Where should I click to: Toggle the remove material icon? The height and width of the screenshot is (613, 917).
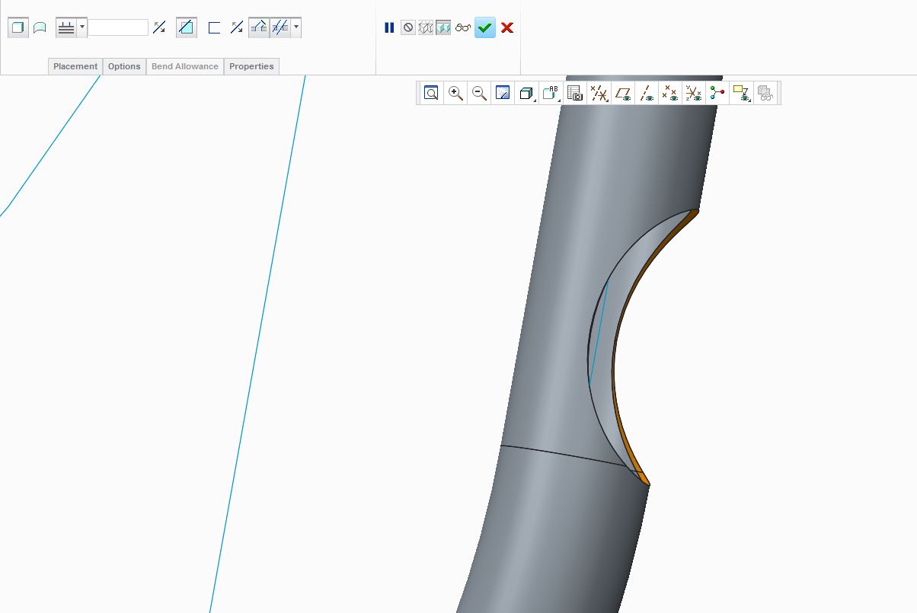pyautogui.click(x=186, y=28)
